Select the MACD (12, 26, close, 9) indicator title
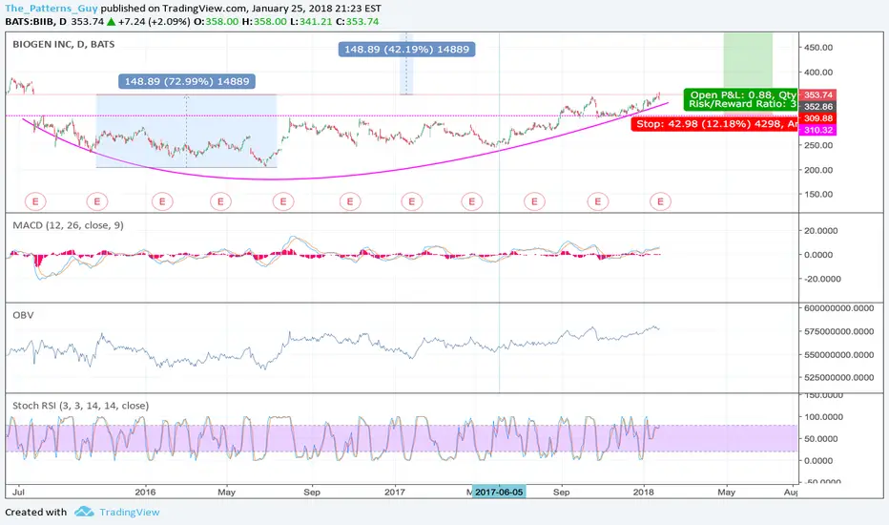889x525 pixels. pos(68,225)
